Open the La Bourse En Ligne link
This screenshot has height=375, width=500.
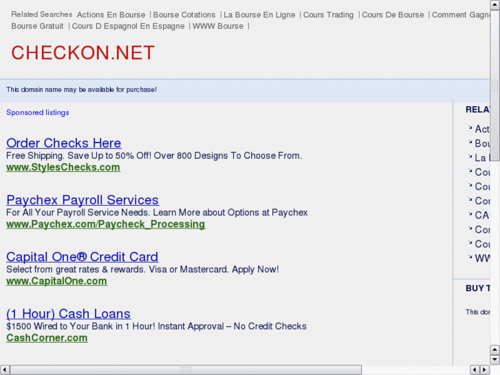[x=259, y=14]
